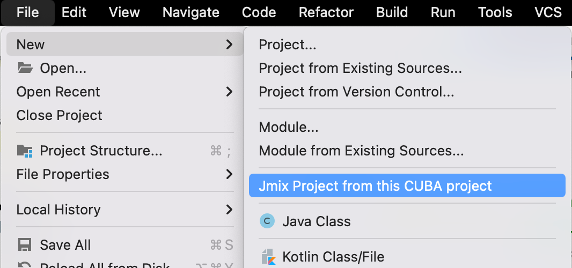572x268 pixels.
Task: Click the Project Structure icon
Action: (x=25, y=151)
